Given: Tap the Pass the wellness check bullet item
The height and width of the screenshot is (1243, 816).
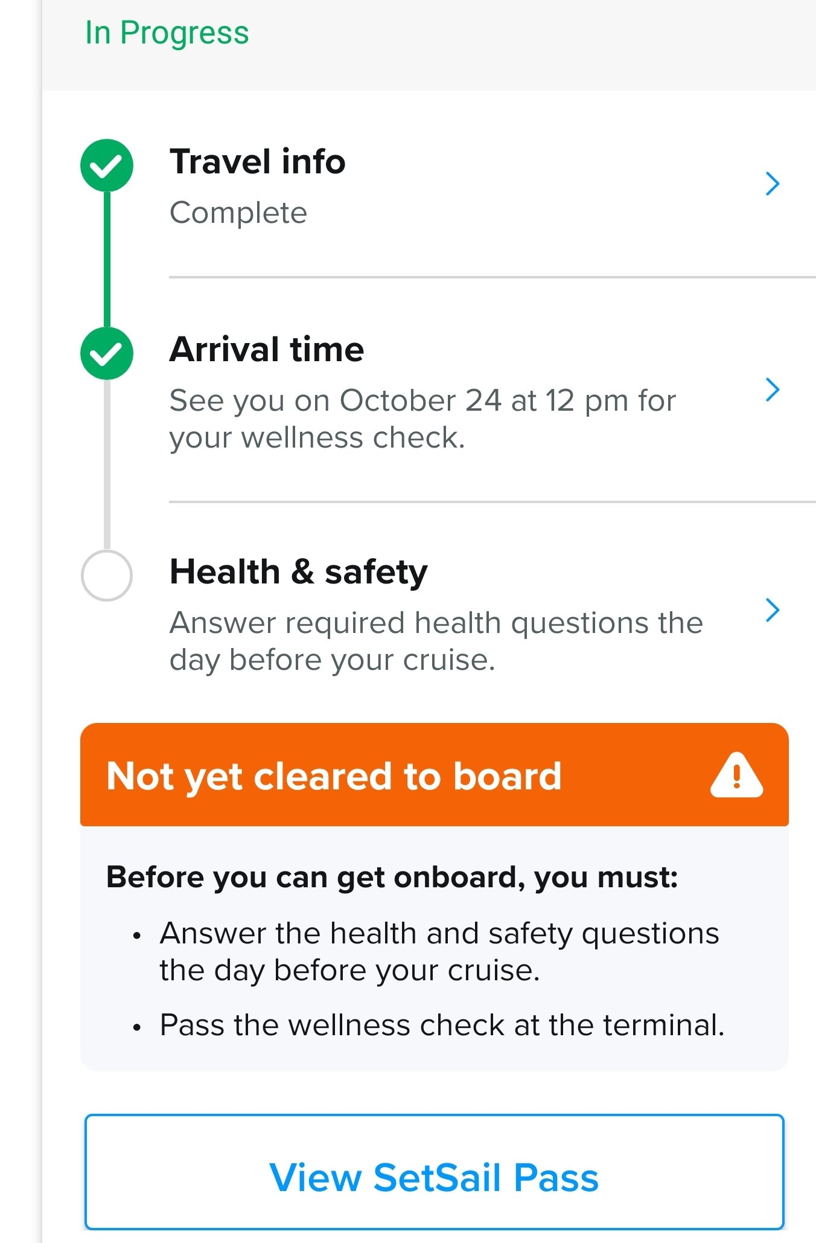Looking at the screenshot, I should 442,1025.
